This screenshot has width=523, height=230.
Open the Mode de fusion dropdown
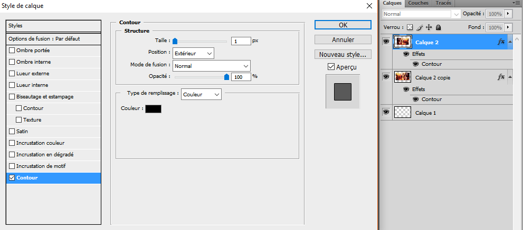tap(211, 66)
